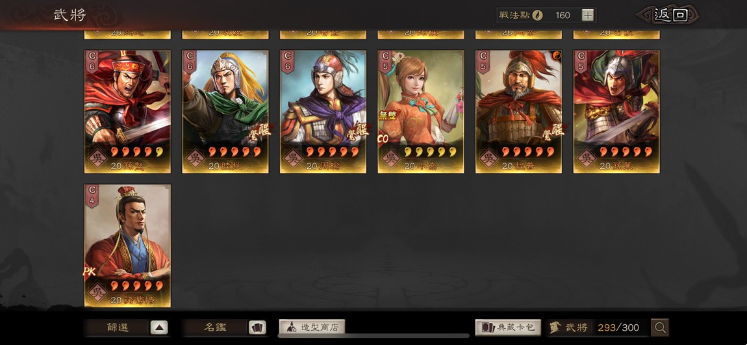Open the 造型商店 shop

click(312, 327)
